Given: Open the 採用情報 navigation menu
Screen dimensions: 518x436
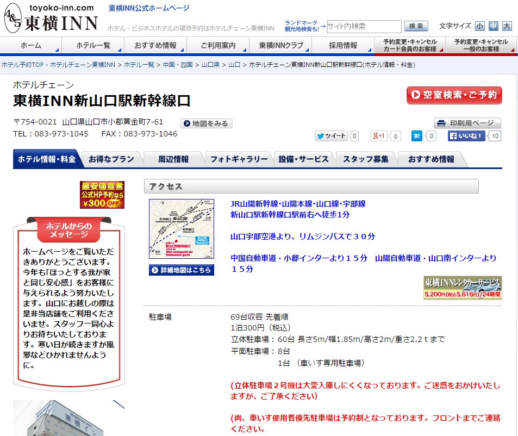Looking at the screenshot, I should (343, 45).
